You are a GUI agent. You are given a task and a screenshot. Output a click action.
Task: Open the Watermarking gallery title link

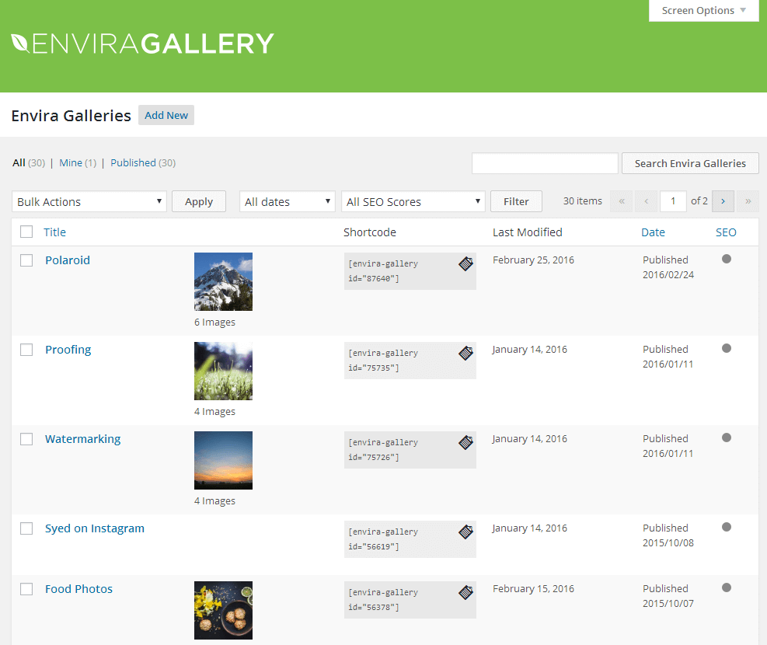coord(82,439)
